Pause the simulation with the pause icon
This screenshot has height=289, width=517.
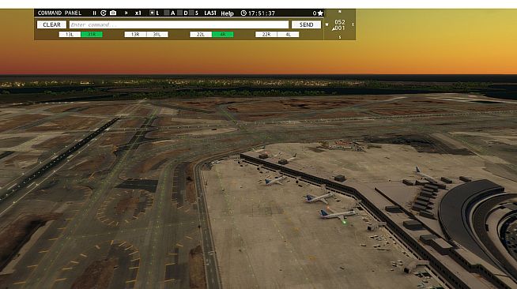point(94,13)
